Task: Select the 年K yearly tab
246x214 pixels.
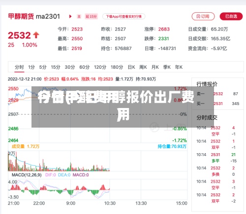Action: coord(179,67)
